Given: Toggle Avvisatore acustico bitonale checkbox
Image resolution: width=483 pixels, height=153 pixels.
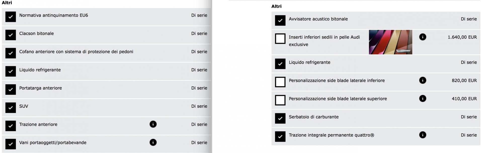Looking at the screenshot, I should (280, 20).
